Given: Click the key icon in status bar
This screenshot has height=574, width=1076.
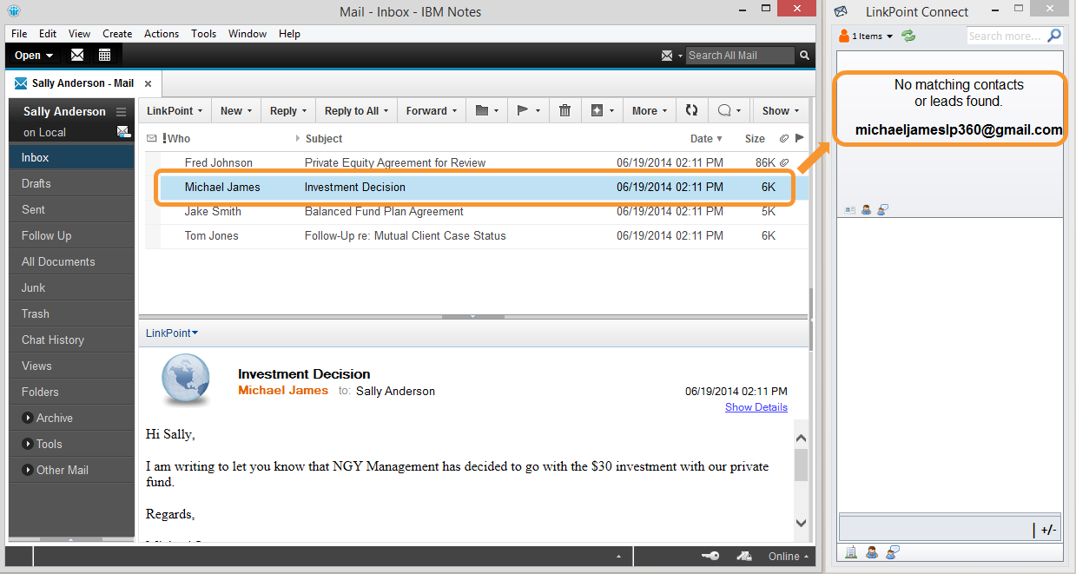Looking at the screenshot, I should point(710,556).
